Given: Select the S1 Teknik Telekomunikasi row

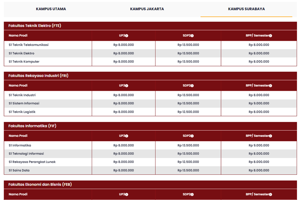Looking at the screenshot, I should point(28,45).
